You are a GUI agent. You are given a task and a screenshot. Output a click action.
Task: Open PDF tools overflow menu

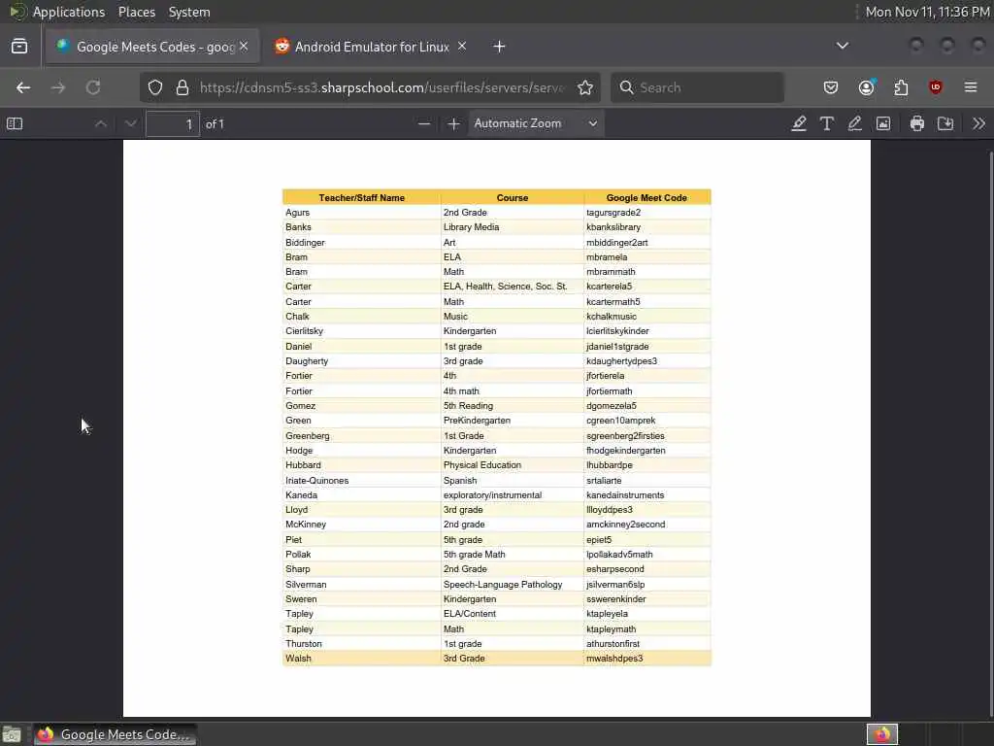click(978, 123)
